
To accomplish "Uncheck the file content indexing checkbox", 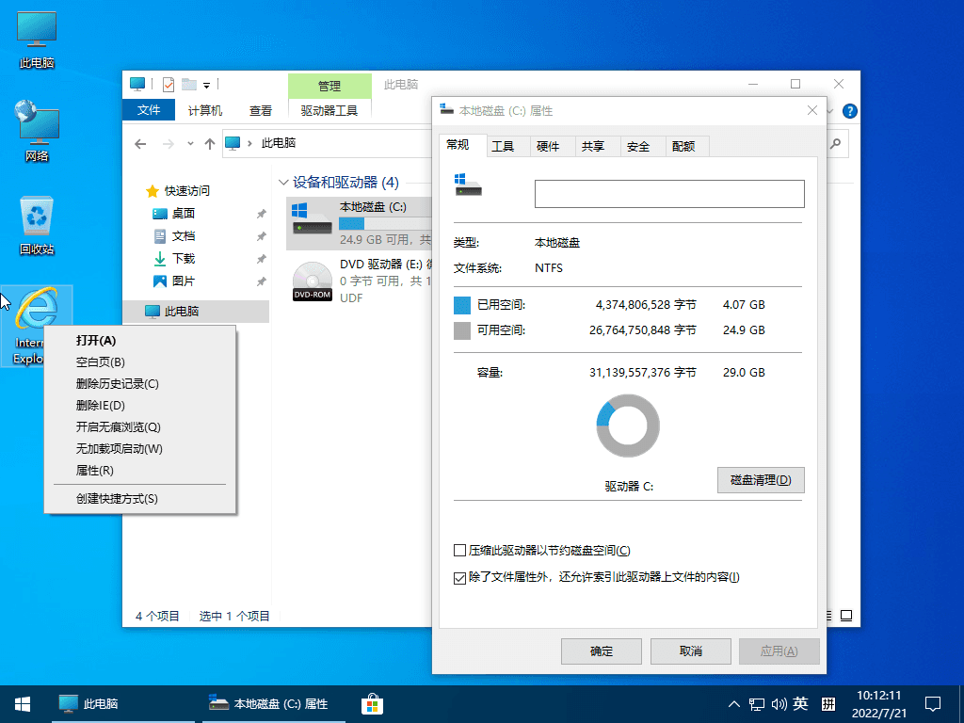I will tap(460, 577).
